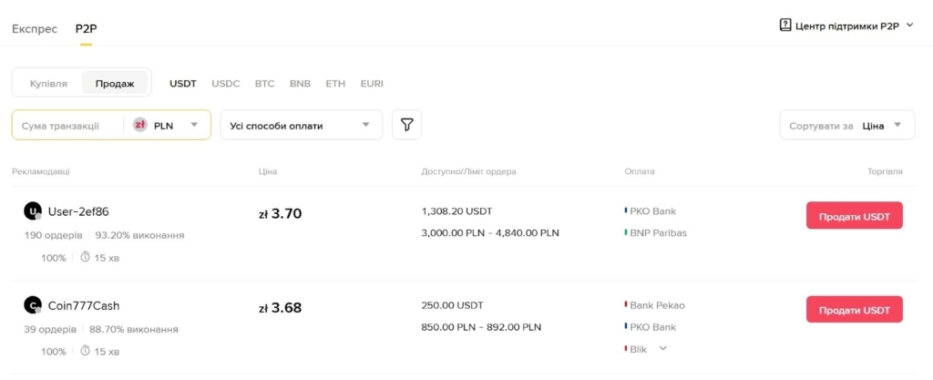
Task: Click the P2P support center book icon
Action: pos(785,26)
